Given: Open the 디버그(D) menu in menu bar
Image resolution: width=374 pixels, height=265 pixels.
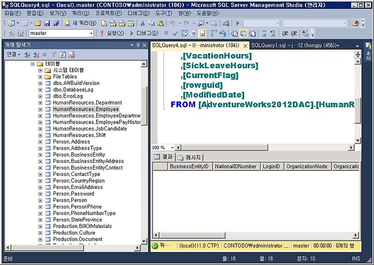Looking at the screenshot, I should (139, 13).
